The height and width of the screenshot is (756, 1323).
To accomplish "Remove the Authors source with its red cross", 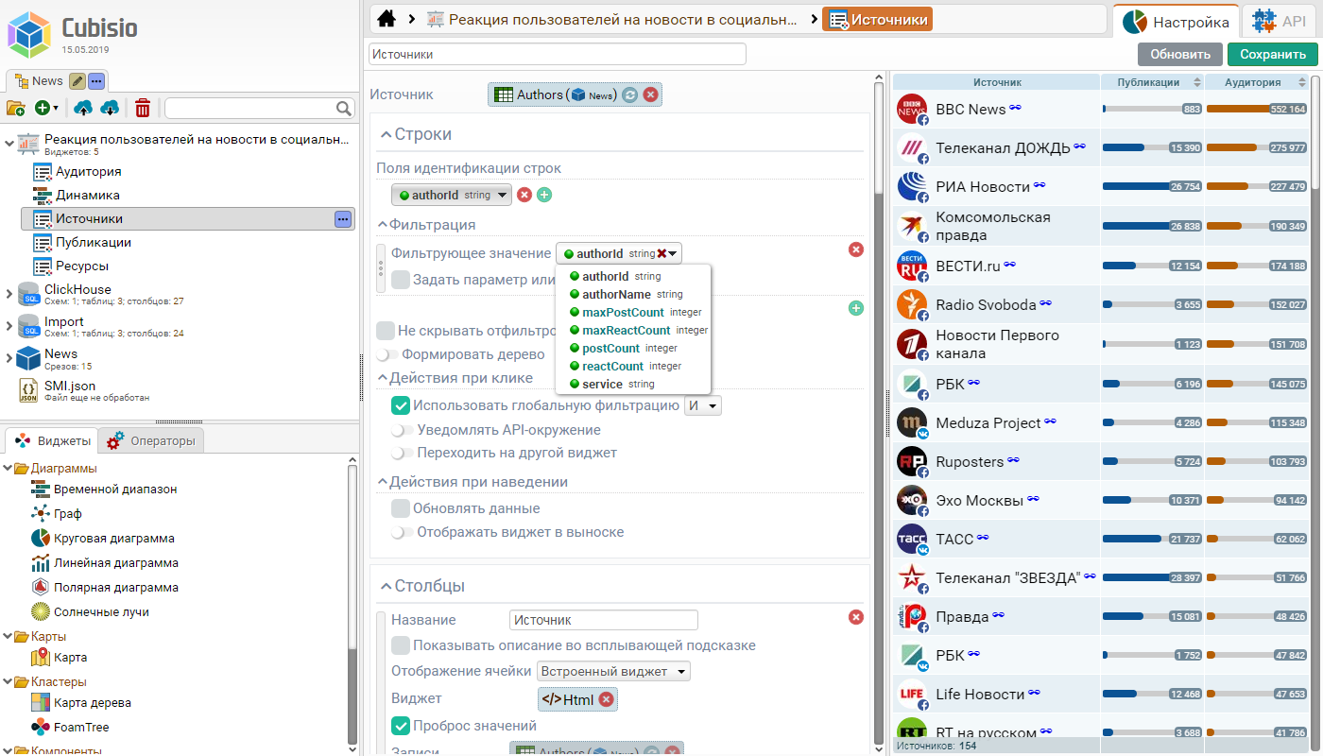I will click(650, 94).
